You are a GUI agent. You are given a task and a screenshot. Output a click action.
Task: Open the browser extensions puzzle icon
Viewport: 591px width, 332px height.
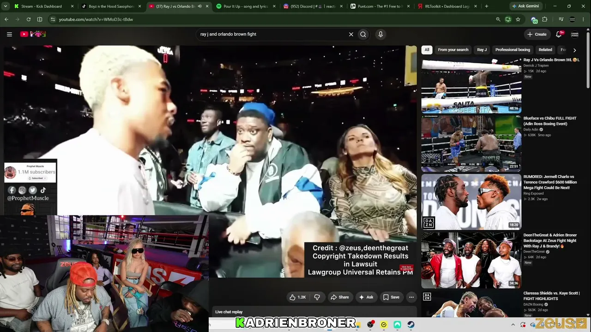pyautogui.click(x=545, y=19)
